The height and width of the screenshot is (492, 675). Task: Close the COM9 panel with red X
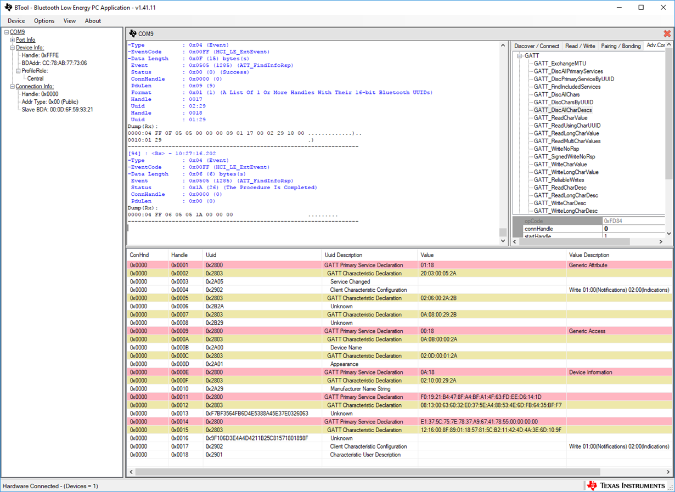(667, 34)
